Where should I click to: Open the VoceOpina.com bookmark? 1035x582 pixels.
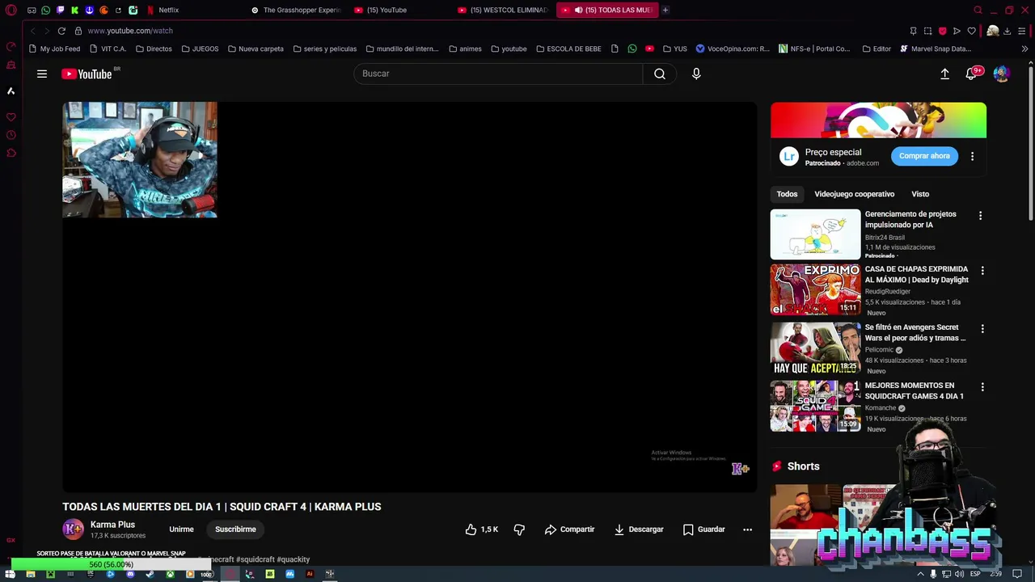pyautogui.click(x=733, y=48)
